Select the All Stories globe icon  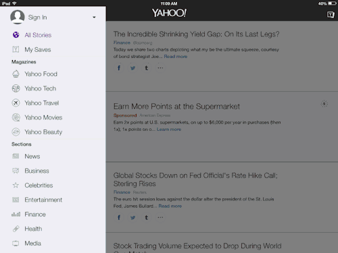click(16, 35)
